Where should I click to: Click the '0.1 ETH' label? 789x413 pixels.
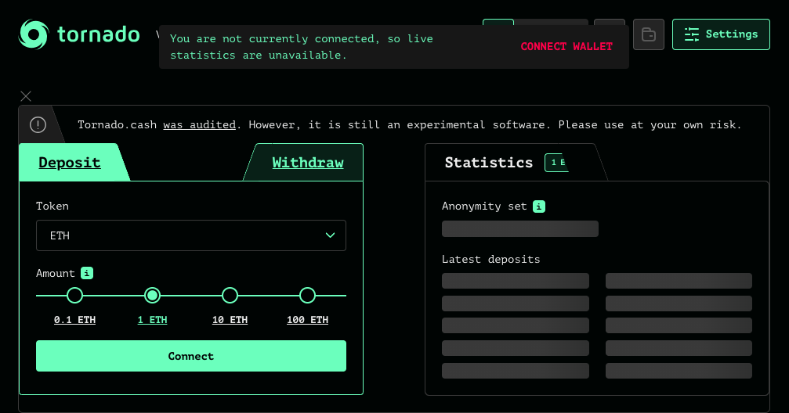[x=74, y=320]
